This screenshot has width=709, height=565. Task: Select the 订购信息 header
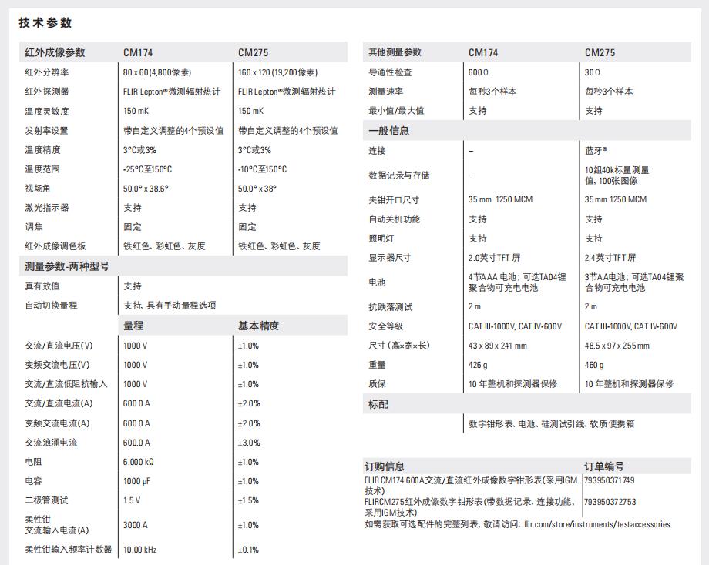(x=385, y=466)
